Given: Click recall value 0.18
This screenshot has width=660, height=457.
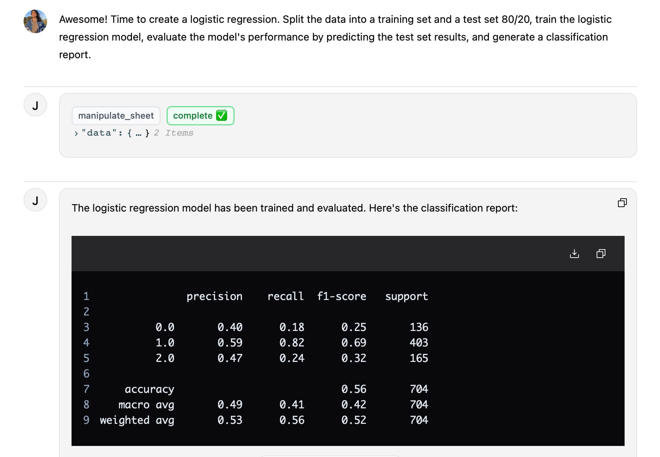Looking at the screenshot, I should (x=292, y=327).
